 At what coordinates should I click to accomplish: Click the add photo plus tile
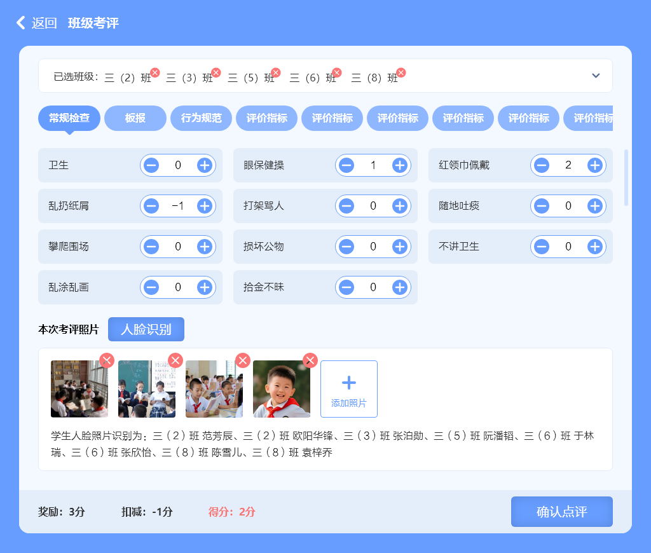click(x=349, y=389)
